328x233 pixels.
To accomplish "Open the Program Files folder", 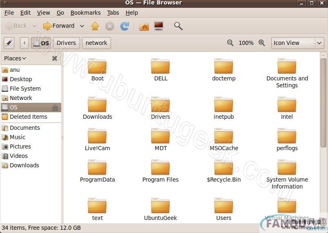I will coord(160,171).
